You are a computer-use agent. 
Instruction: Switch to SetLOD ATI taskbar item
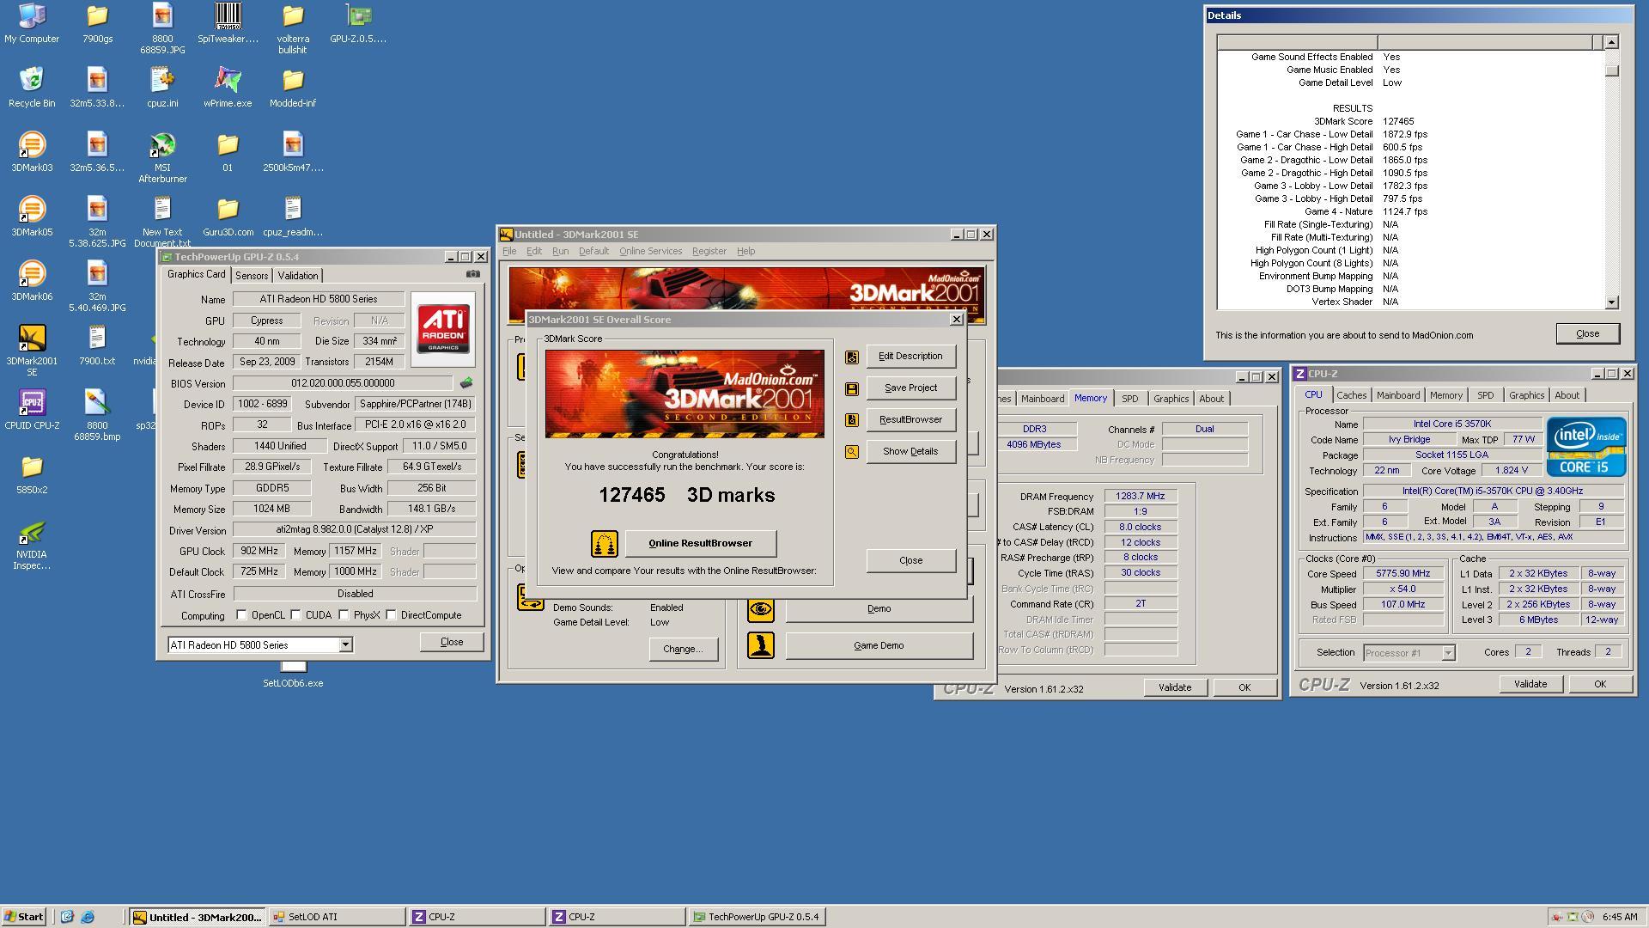tap(337, 917)
